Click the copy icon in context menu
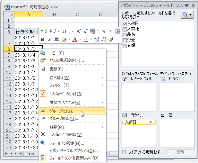The width and height of the screenshot is (198, 163). (x=43, y=53)
